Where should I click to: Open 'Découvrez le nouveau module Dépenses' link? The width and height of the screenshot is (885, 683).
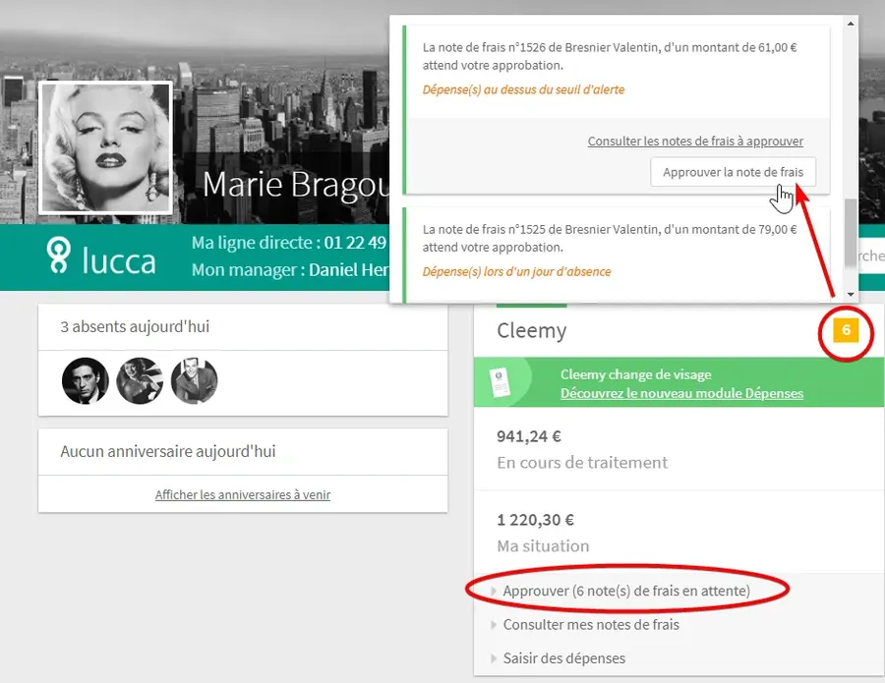point(681,393)
